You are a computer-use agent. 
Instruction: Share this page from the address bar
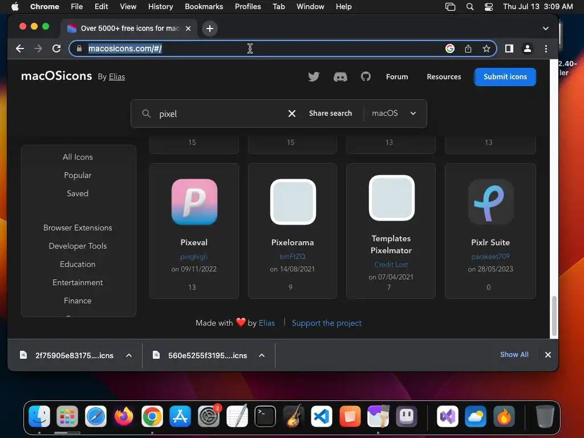click(468, 48)
